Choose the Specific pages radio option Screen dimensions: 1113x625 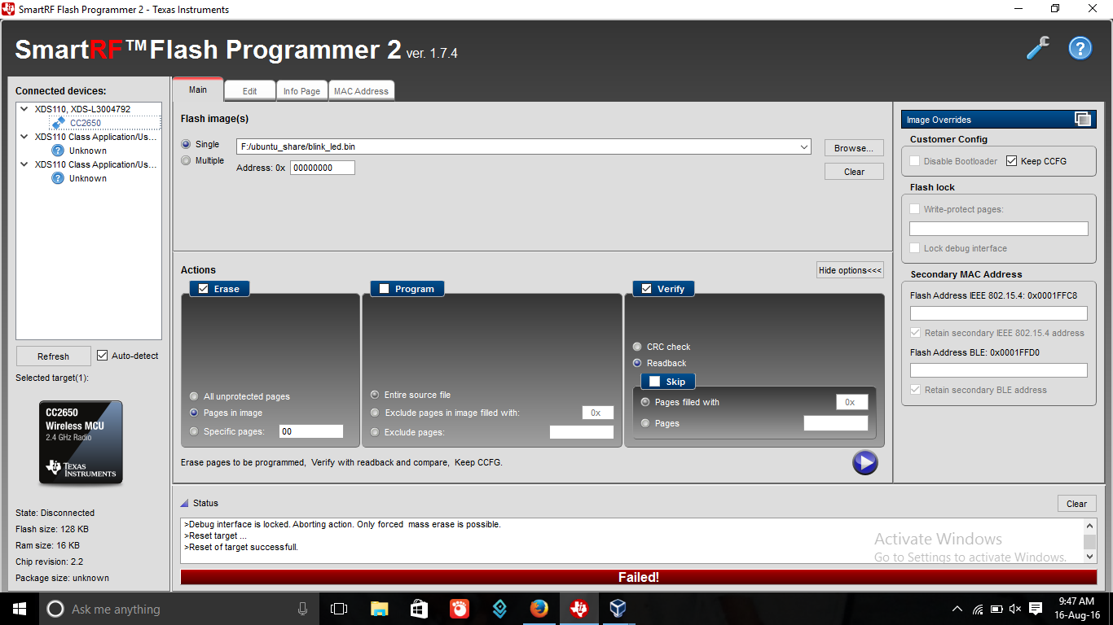tap(194, 431)
